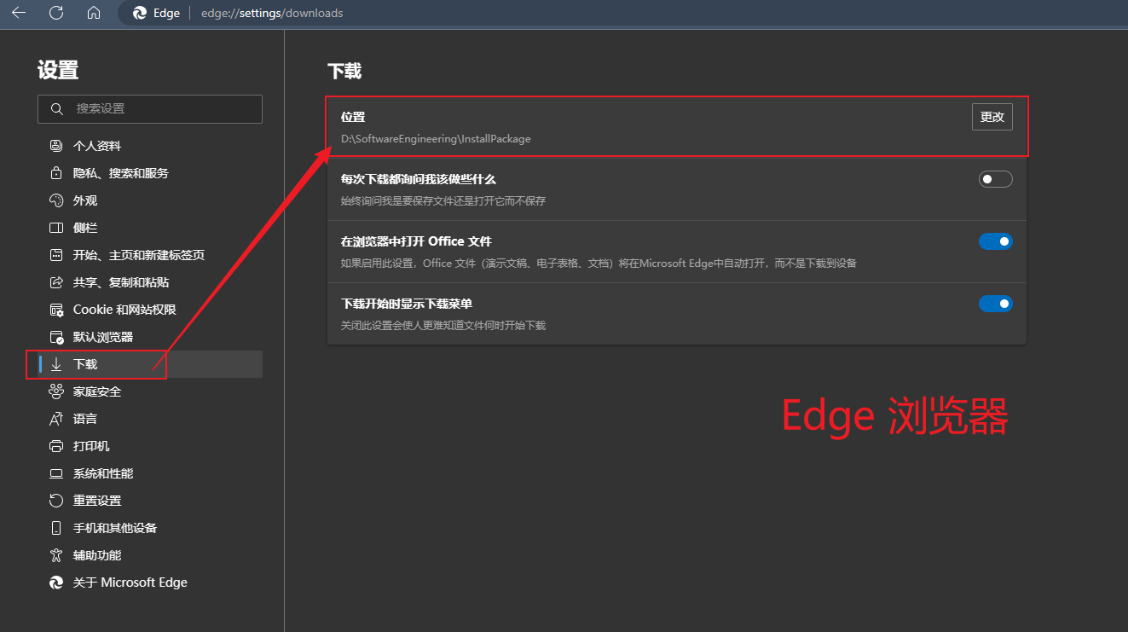
Task: Click the 语言 language icon
Action: (56, 419)
